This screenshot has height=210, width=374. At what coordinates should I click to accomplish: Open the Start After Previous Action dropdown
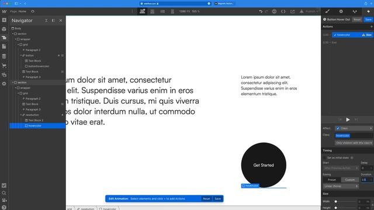(341, 168)
